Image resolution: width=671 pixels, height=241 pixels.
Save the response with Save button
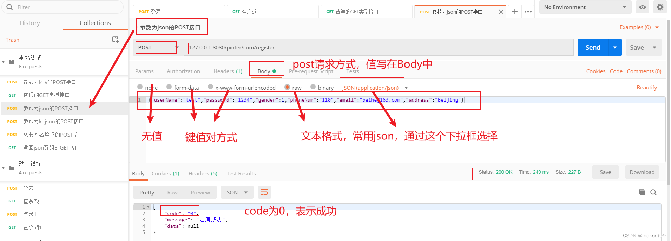click(605, 172)
